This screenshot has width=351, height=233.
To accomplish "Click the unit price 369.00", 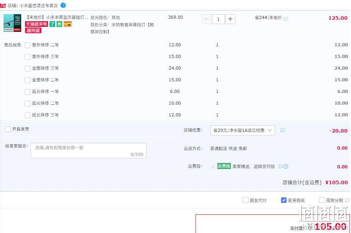I will pyautogui.click(x=175, y=17).
